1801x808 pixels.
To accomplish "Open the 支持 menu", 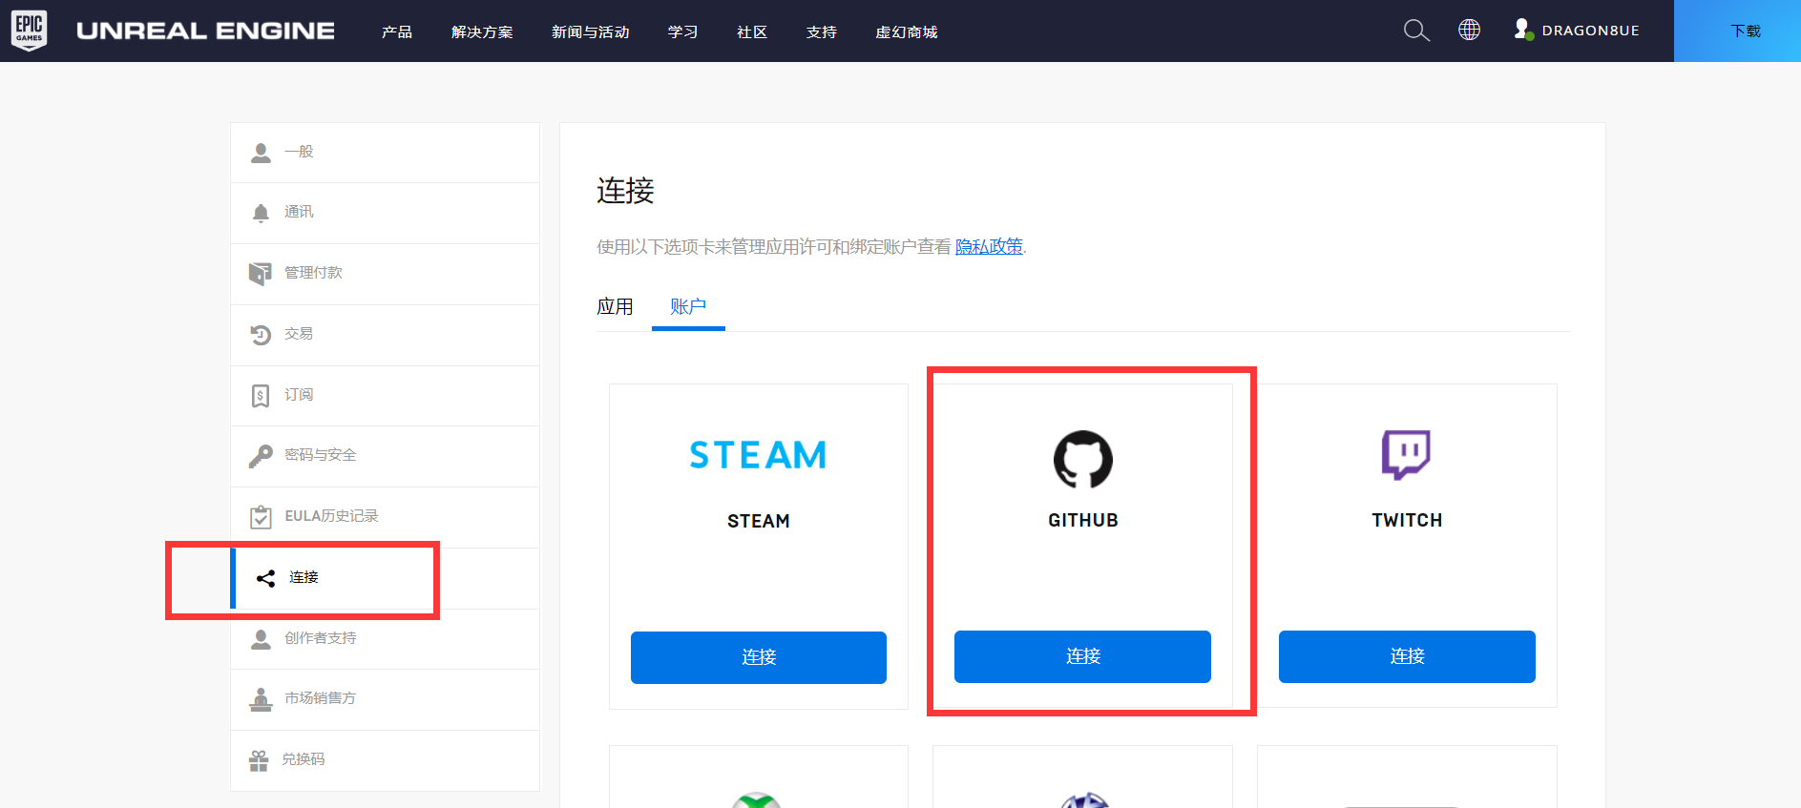I will 822,31.
